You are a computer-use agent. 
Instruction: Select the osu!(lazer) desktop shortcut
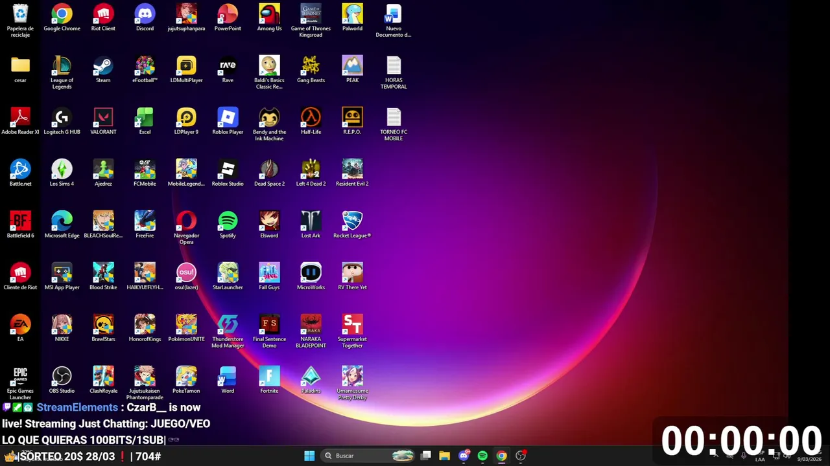coord(186,277)
